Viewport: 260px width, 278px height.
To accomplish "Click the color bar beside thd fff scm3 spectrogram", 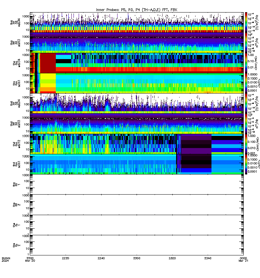I will click(x=246, y=124).
